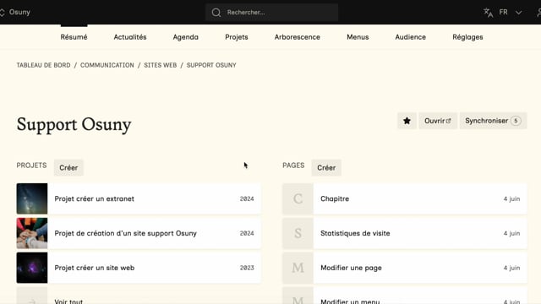This screenshot has height=304, width=541.
Task: Click 'Voir tout' projects link
Action: coord(68,301)
